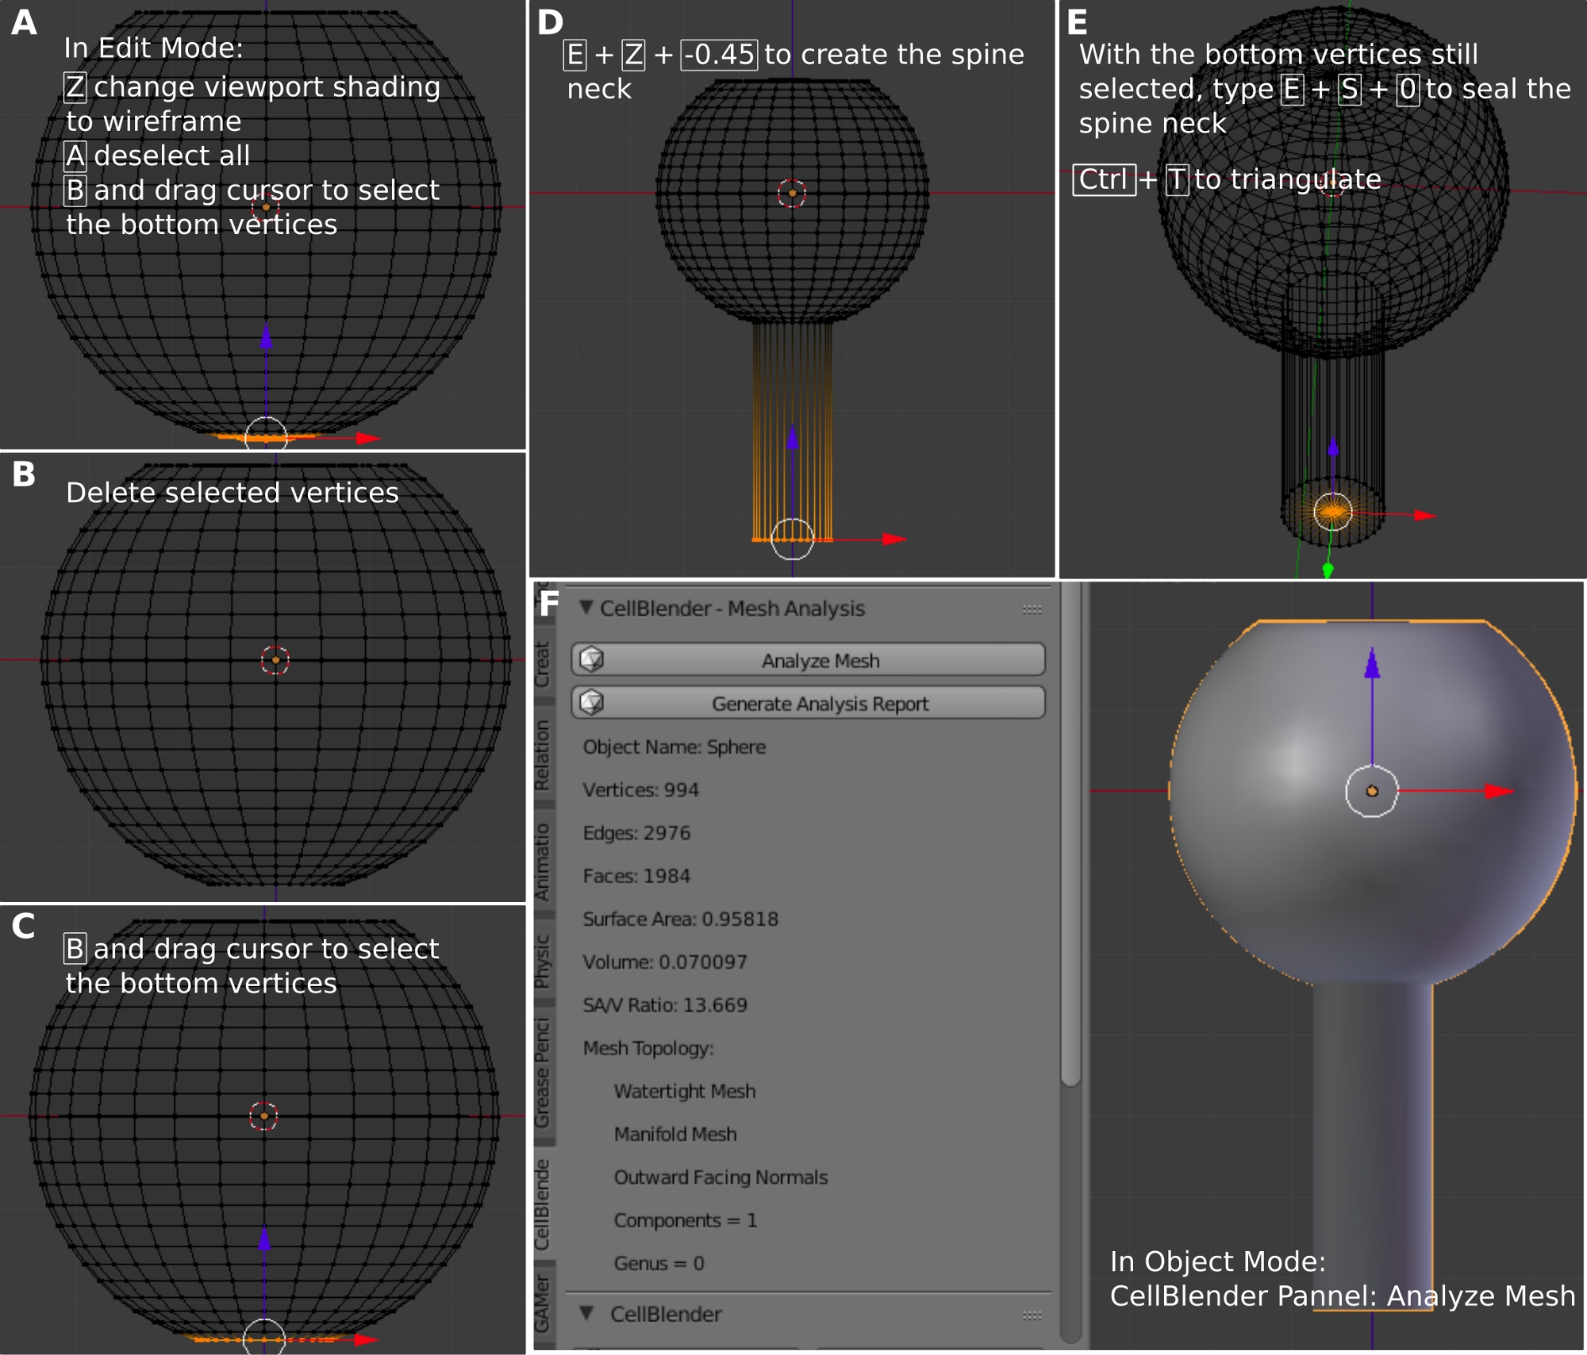Collapse the CellBlender - Mesh Analysis panel
This screenshot has width=1587, height=1355.
(586, 608)
